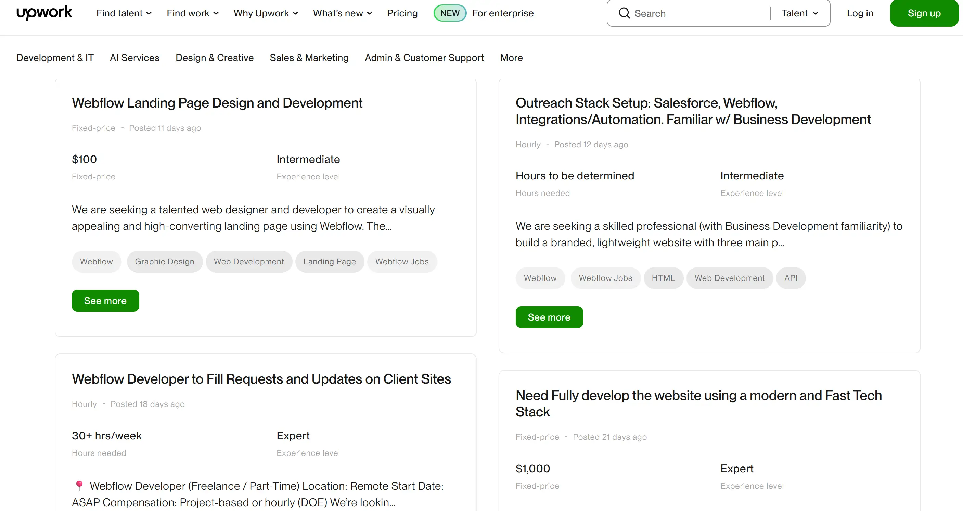The height and width of the screenshot is (511, 963).
Task: Click the pushpin emoji in Webflow Developer description
Action: [79, 486]
